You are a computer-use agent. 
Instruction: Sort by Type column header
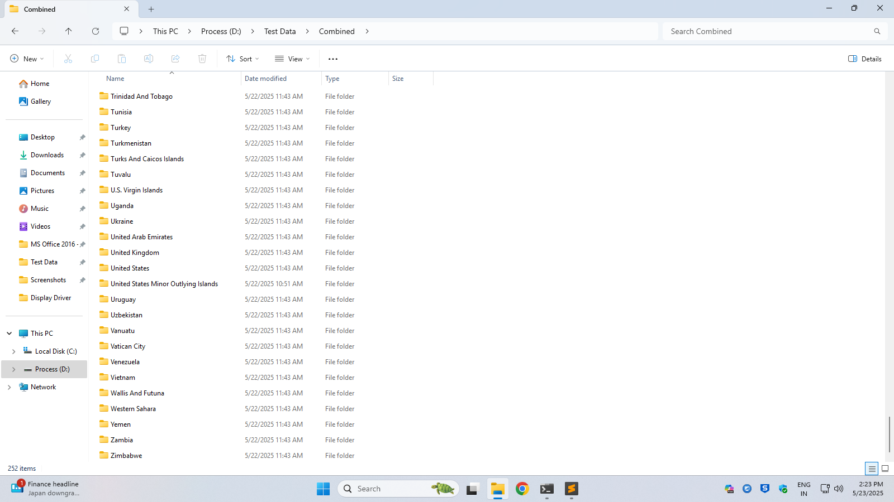pos(332,79)
